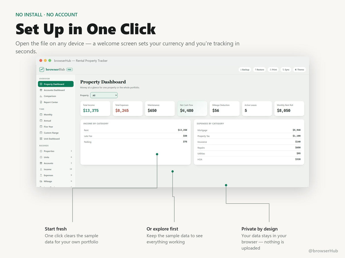
Task: Open Comparison via its bar chart icon
Action: (x=41, y=96)
